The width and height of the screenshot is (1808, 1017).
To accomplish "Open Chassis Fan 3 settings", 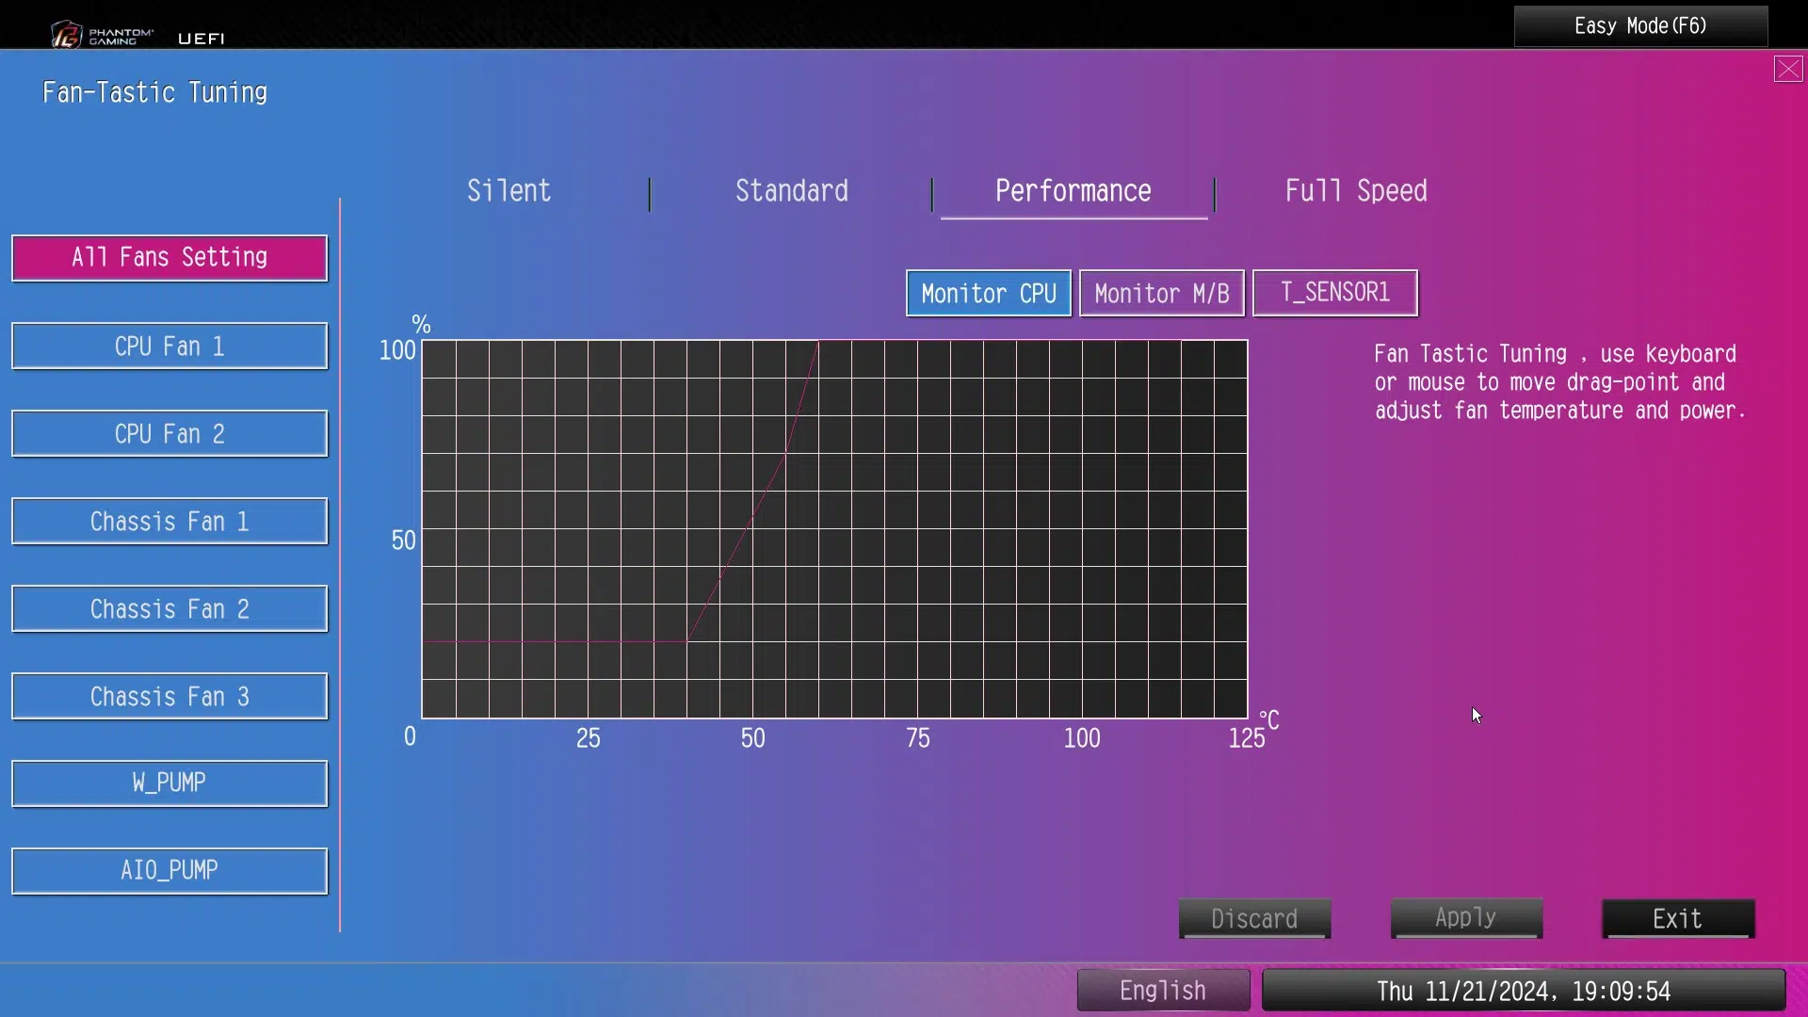I will [169, 697].
